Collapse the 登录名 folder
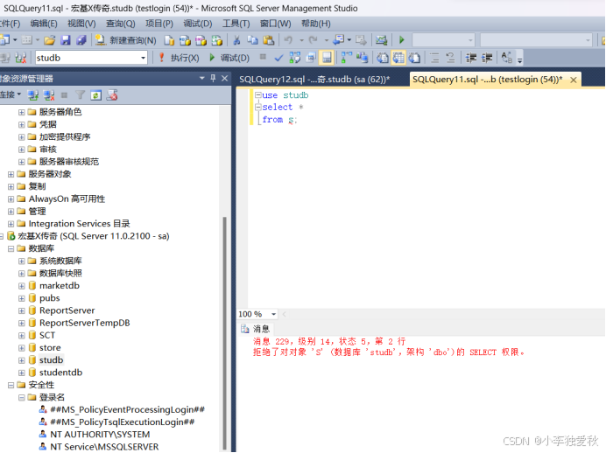606x453 pixels. [x=22, y=397]
